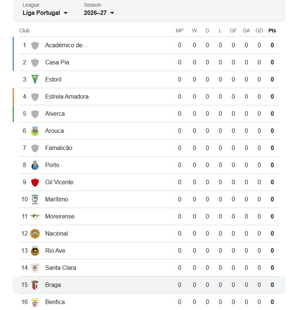Open the Académico de… team entry
This screenshot has height=310, width=295.
coord(66,45)
